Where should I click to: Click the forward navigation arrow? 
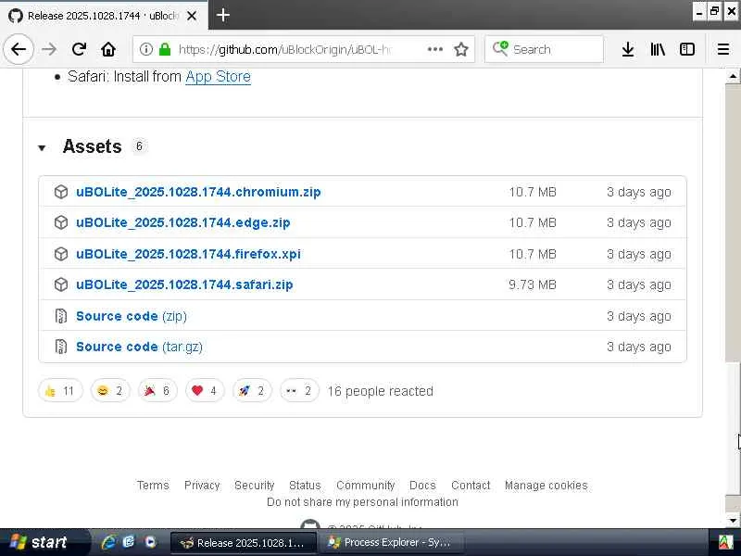pos(49,49)
